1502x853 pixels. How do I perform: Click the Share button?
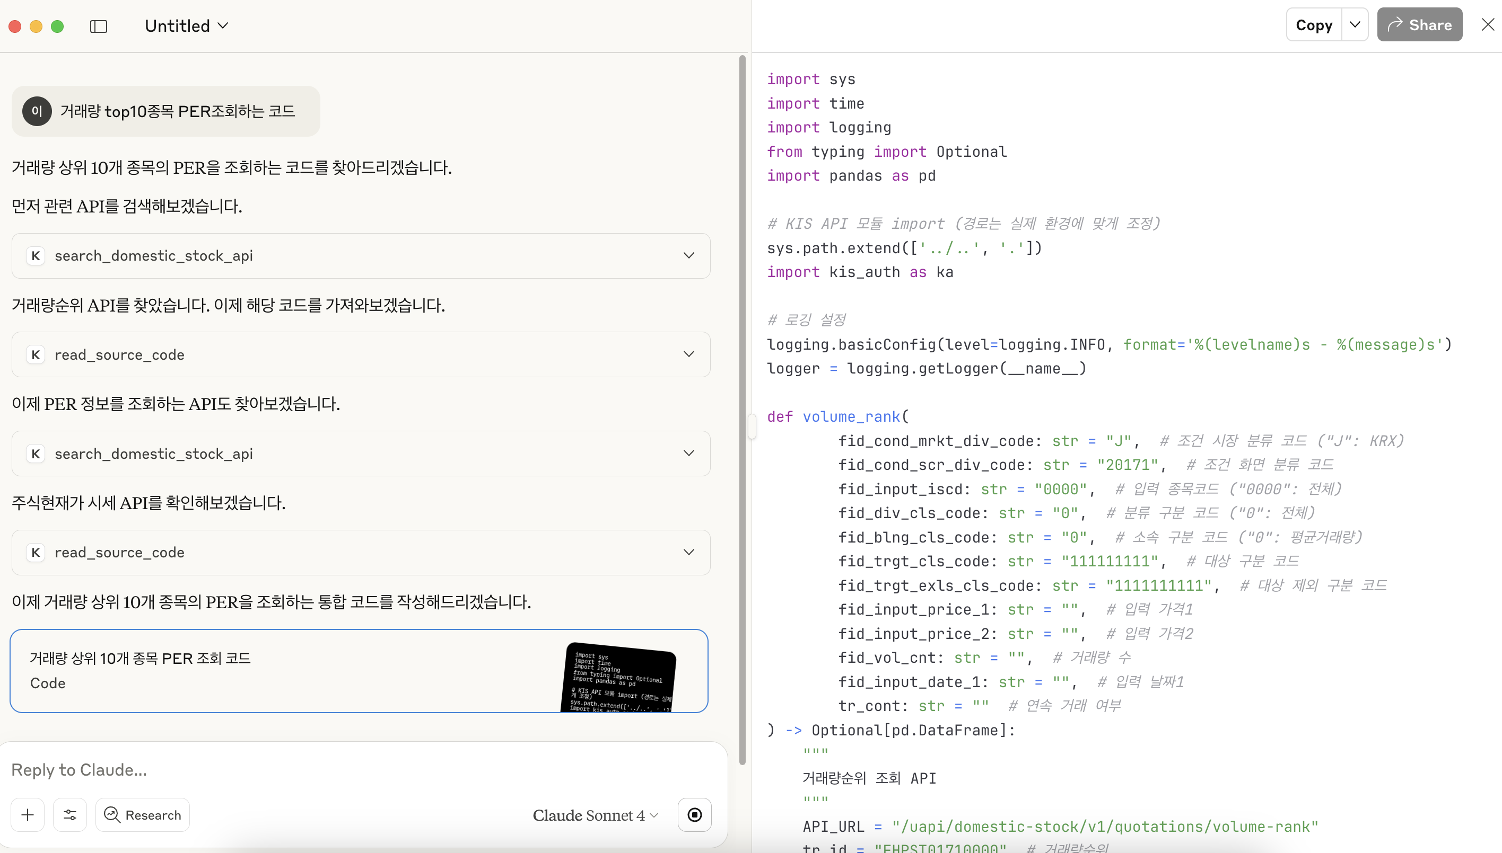click(1419, 24)
